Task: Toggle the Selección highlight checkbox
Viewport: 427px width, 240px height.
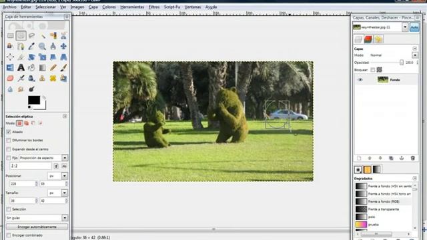Action: (9, 209)
